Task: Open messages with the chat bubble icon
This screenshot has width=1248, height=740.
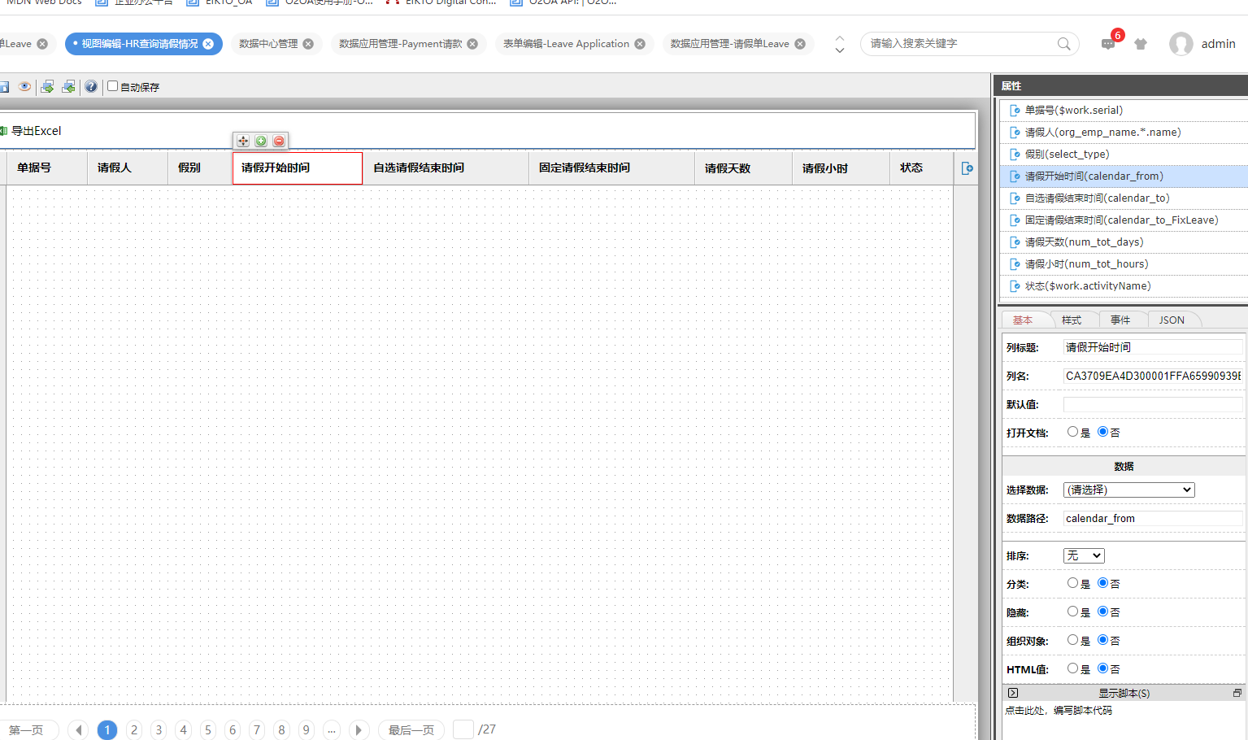Action: point(1108,44)
